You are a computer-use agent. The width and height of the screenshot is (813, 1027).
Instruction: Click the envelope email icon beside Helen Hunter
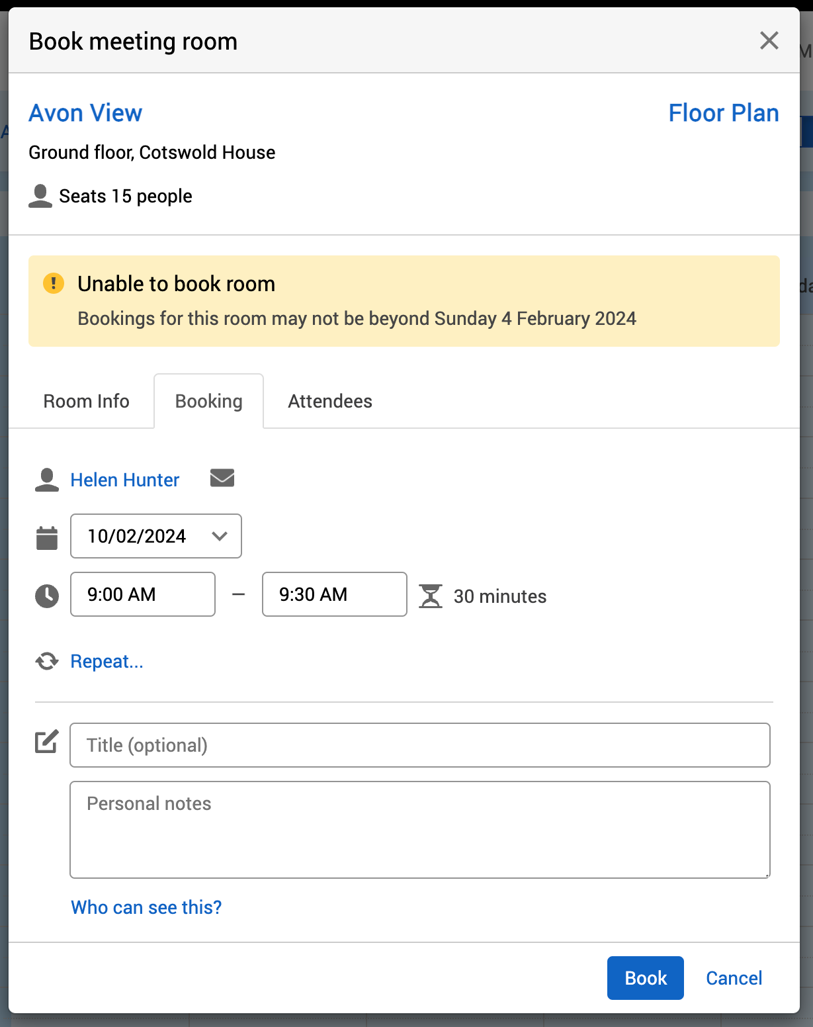222,478
